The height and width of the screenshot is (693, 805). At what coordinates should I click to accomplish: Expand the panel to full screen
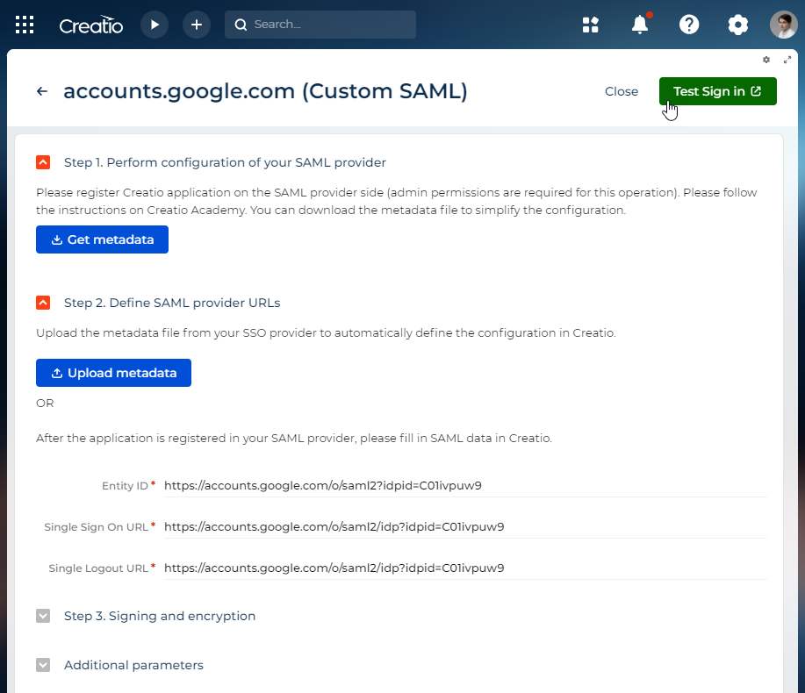tap(787, 60)
